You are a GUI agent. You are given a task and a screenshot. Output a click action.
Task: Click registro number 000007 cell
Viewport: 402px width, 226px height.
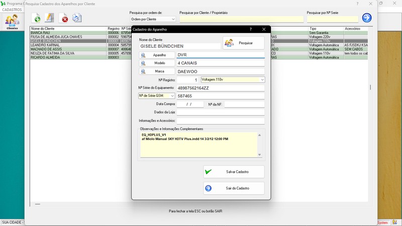(x=114, y=49)
